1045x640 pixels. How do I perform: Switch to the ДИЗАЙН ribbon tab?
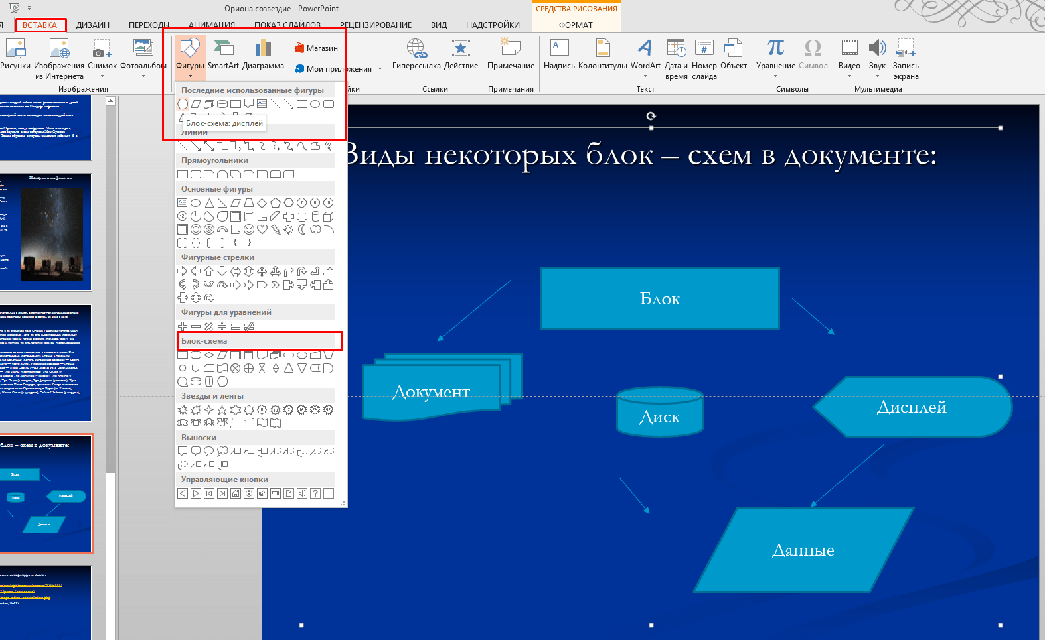click(93, 25)
